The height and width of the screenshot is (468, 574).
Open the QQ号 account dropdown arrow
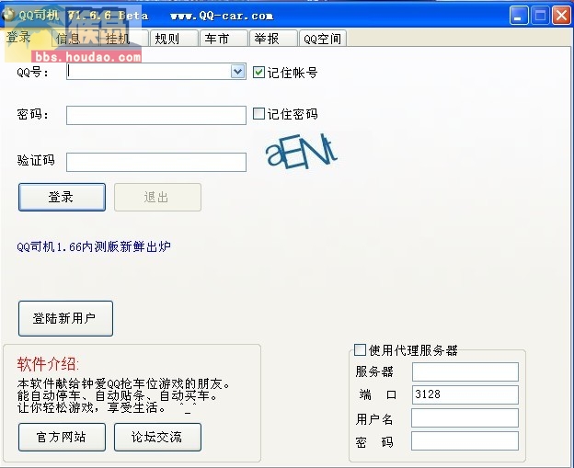237,72
